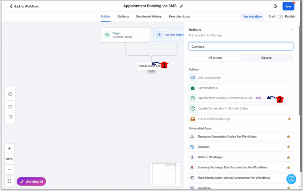Viewport: 303px width, 191px height.
Task: Click the WAGHL Whatsapp app icon
Action: 192,157
